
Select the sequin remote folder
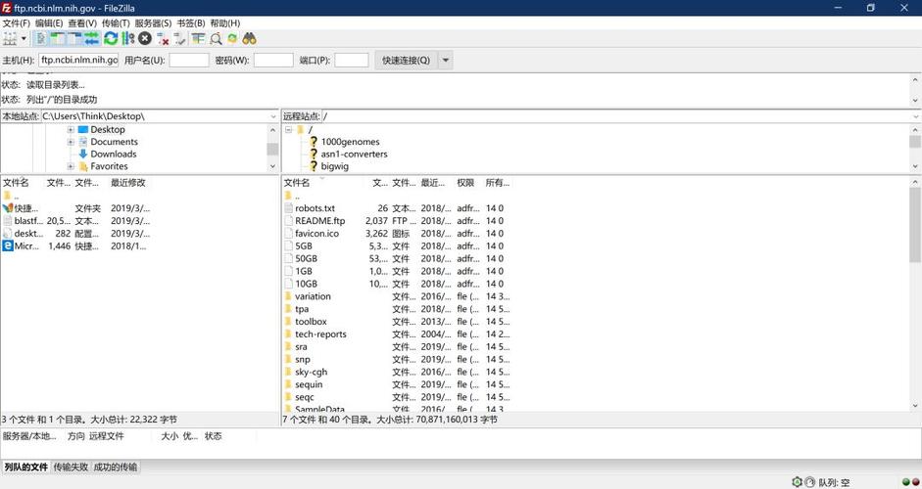point(309,385)
